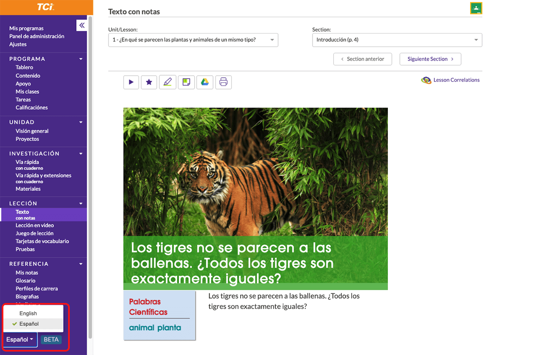Click the play audio icon in toolbar
539x355 pixels.
coord(131,82)
